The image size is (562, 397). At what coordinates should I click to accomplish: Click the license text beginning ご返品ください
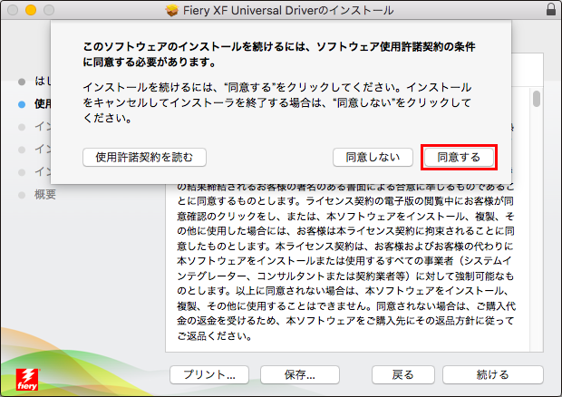click(215, 335)
